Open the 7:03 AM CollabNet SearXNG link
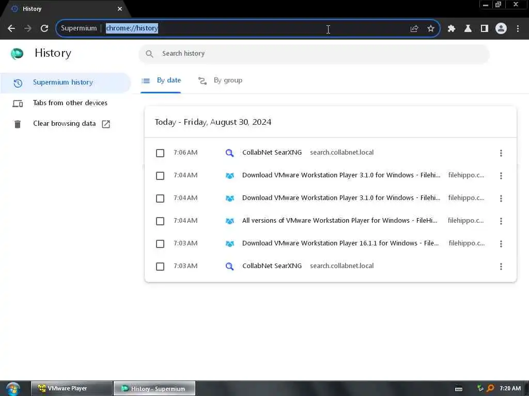 [x=272, y=266]
